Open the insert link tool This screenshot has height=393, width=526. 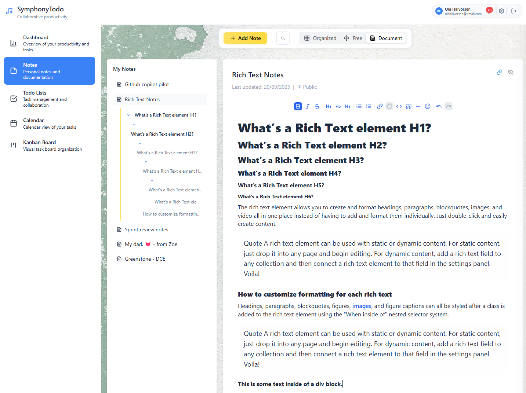380,106
